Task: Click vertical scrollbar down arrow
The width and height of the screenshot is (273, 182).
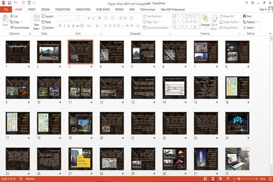Action: (271, 174)
